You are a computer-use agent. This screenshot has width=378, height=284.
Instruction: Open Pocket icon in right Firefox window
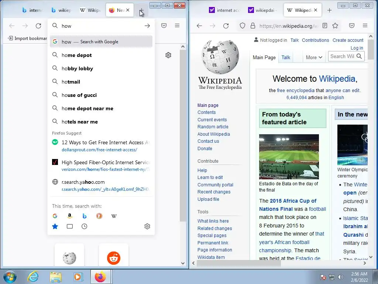352,26
